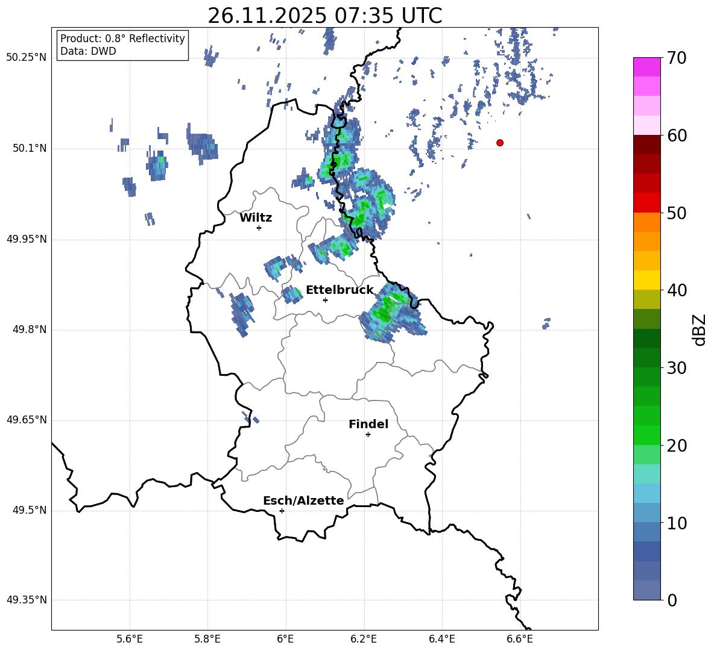This screenshot has height=651, width=714.
Task: Click the 50 value on the colorbar
Action: pos(677,213)
